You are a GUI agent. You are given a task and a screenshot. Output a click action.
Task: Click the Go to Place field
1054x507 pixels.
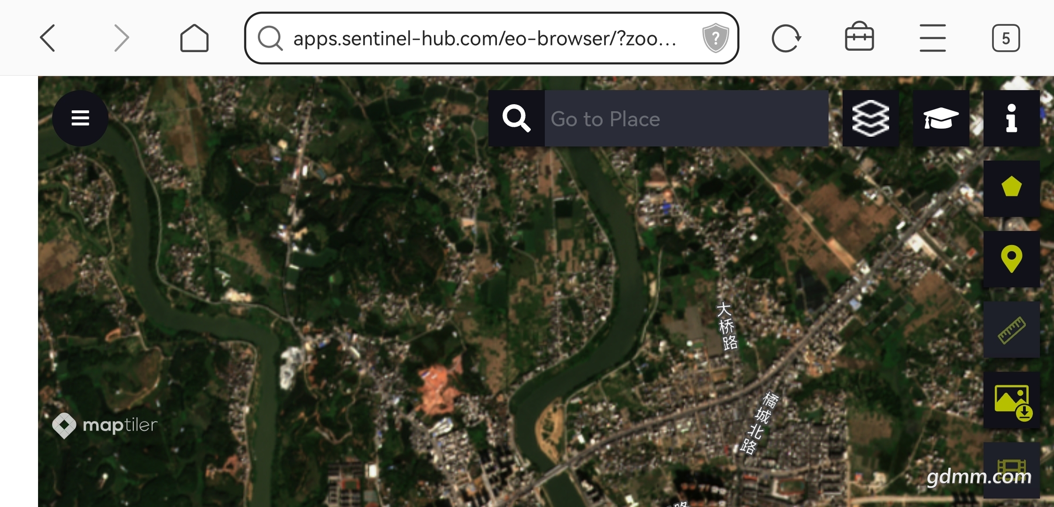(x=686, y=118)
